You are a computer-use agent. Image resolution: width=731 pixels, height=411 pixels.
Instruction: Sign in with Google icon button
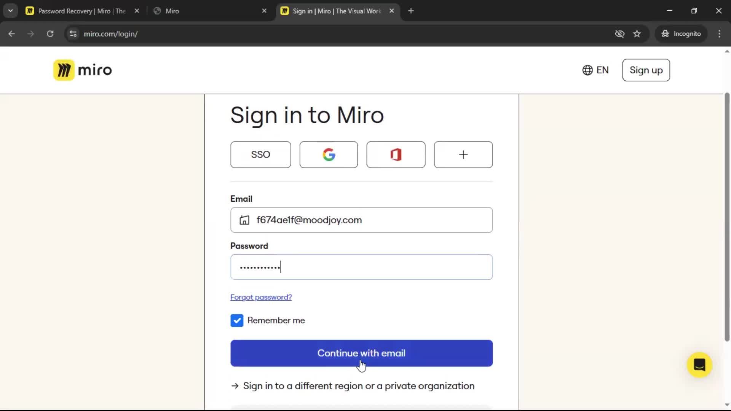coord(329,155)
